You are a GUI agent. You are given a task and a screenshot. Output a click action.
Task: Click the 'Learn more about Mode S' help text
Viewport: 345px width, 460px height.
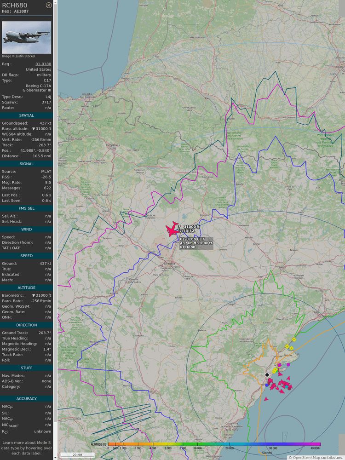click(x=26, y=448)
